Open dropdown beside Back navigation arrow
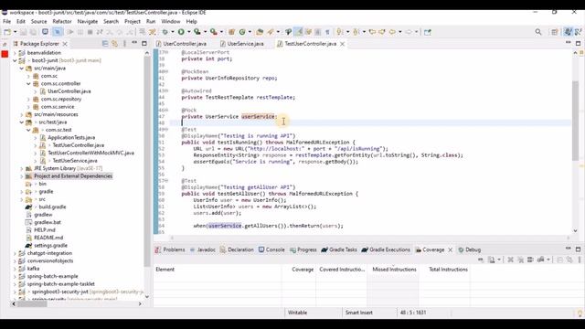 pos(400,32)
